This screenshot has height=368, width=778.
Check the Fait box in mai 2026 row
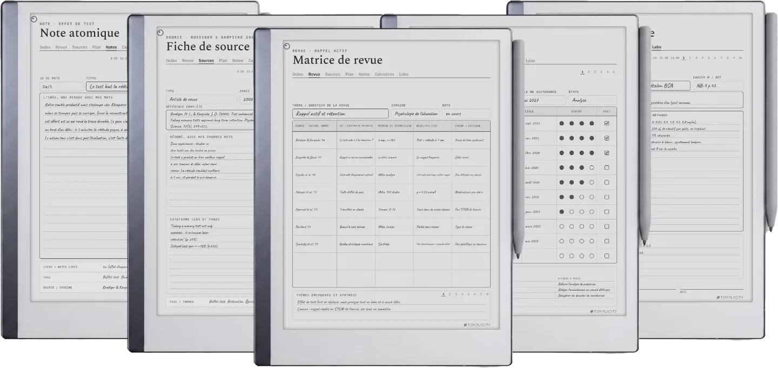(x=607, y=168)
